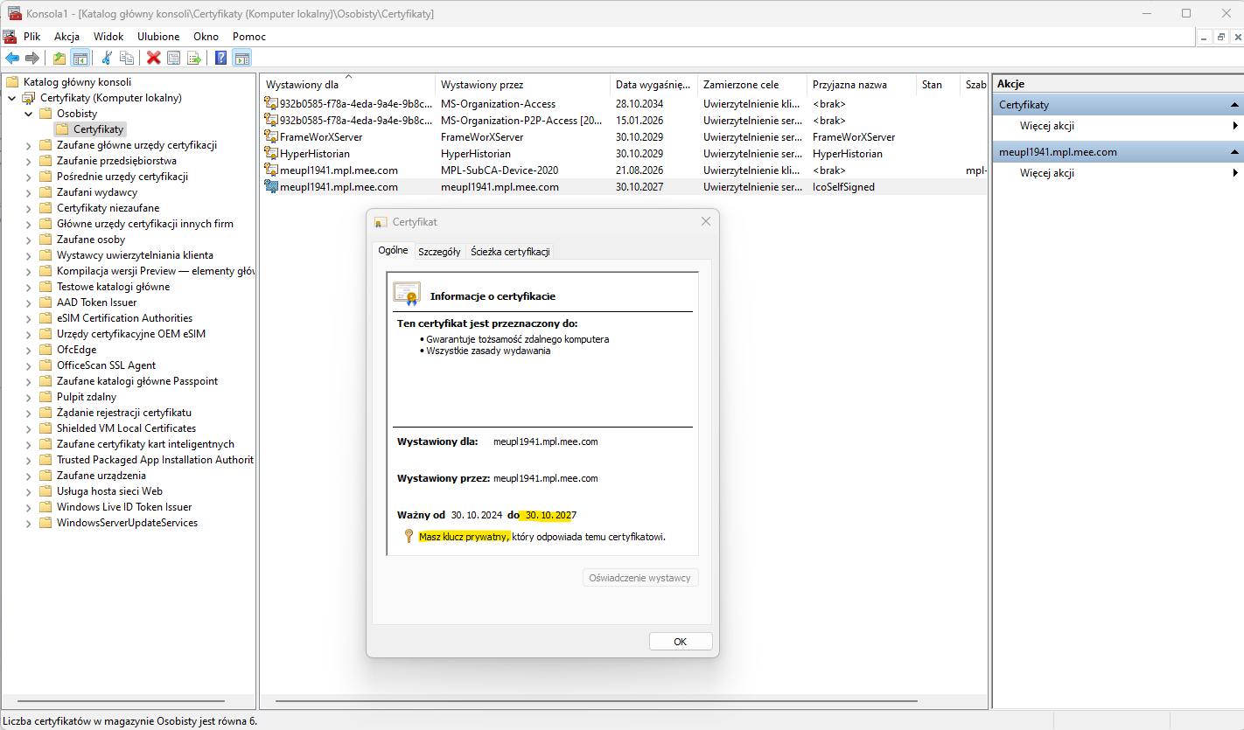Click the Export list toolbar icon
The width and height of the screenshot is (1244, 730).
(x=194, y=58)
